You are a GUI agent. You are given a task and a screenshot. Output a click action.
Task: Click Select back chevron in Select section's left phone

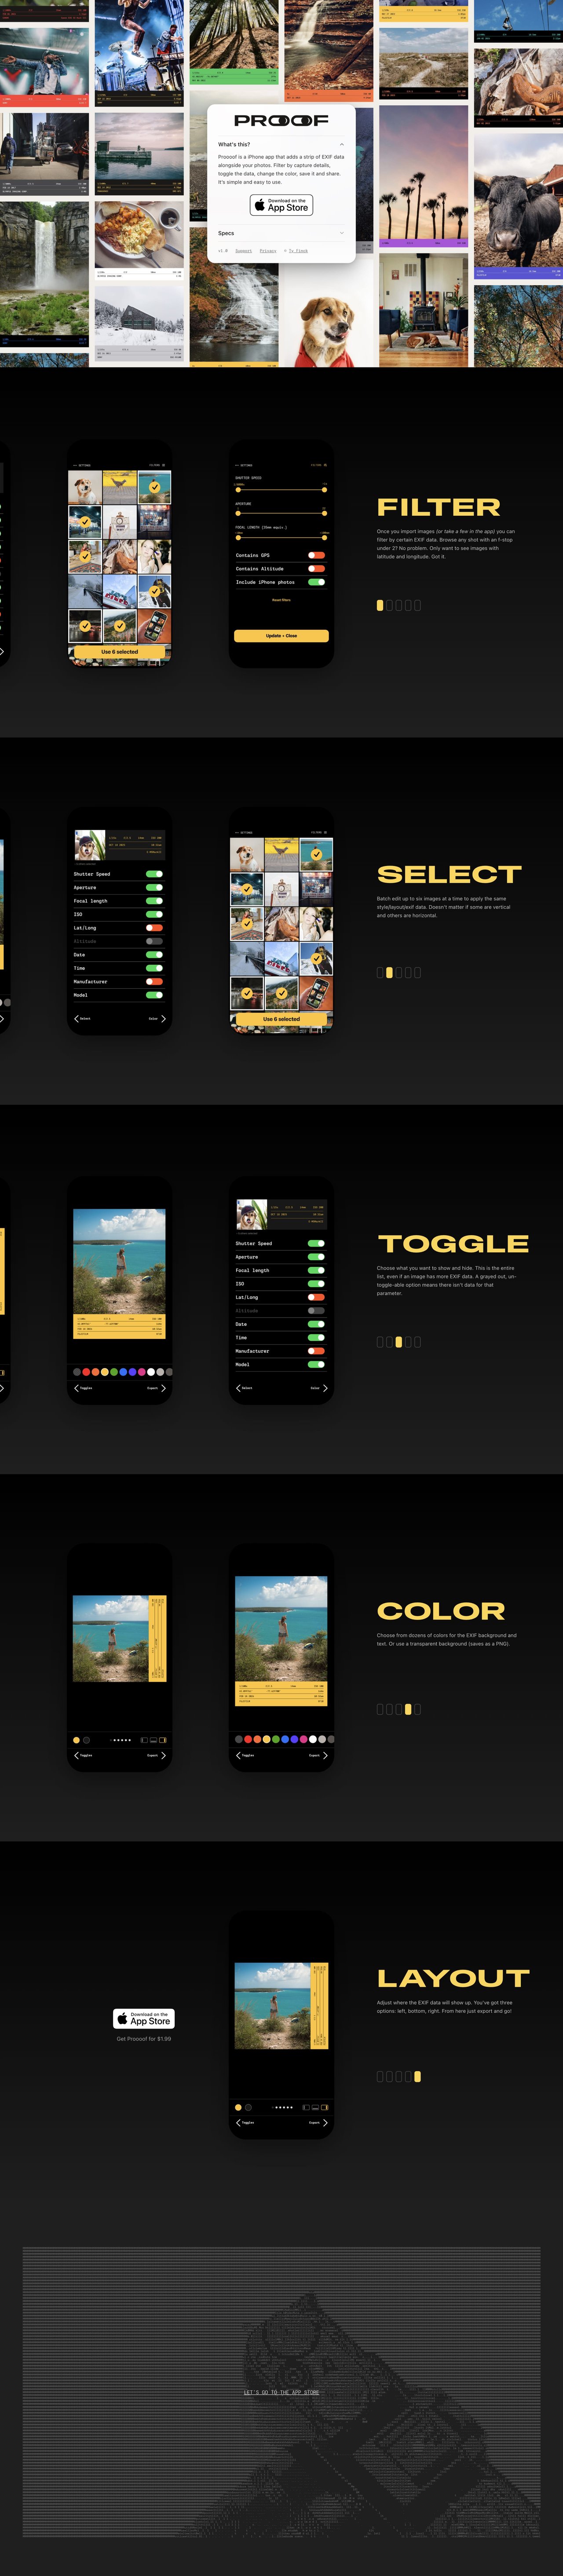click(76, 1019)
